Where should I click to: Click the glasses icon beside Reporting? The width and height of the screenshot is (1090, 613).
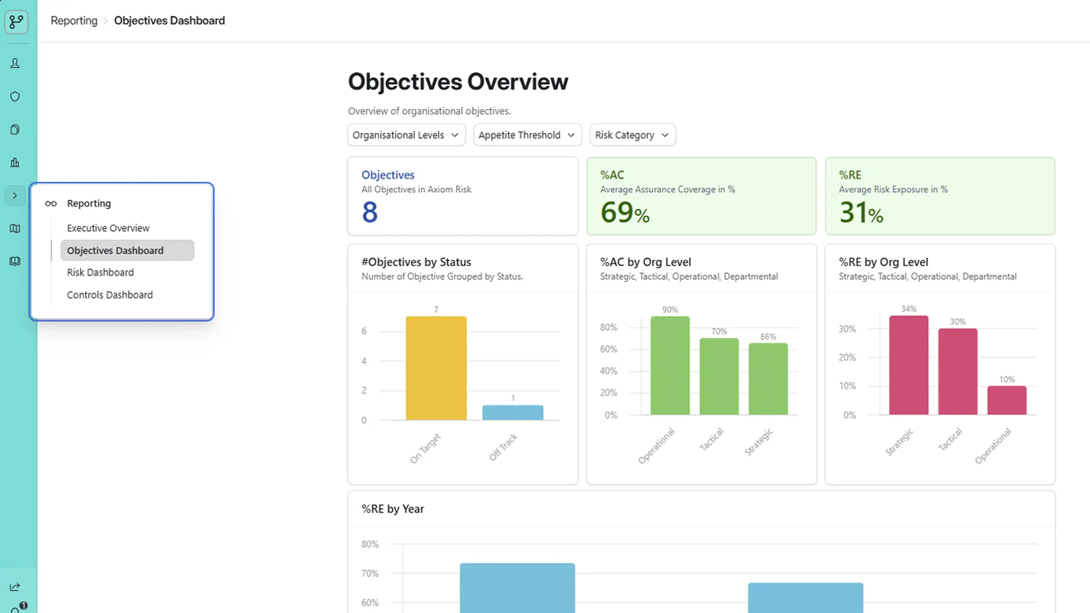coord(51,203)
